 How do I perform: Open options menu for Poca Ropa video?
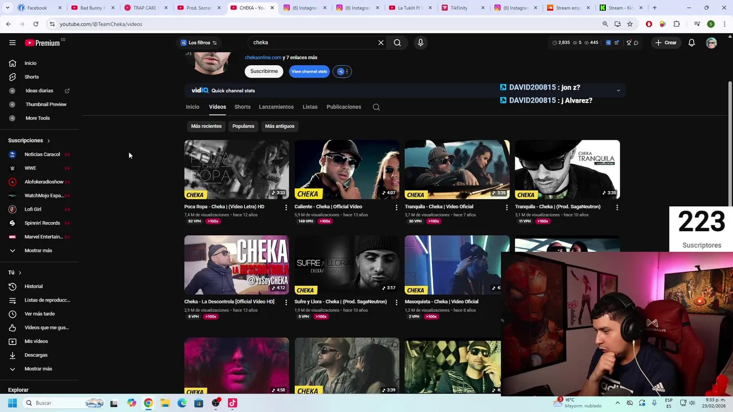(286, 207)
